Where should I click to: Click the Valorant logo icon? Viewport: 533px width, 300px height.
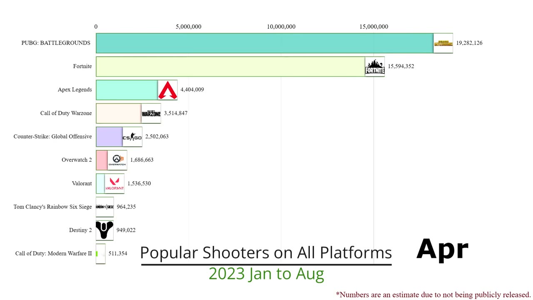[x=115, y=183]
